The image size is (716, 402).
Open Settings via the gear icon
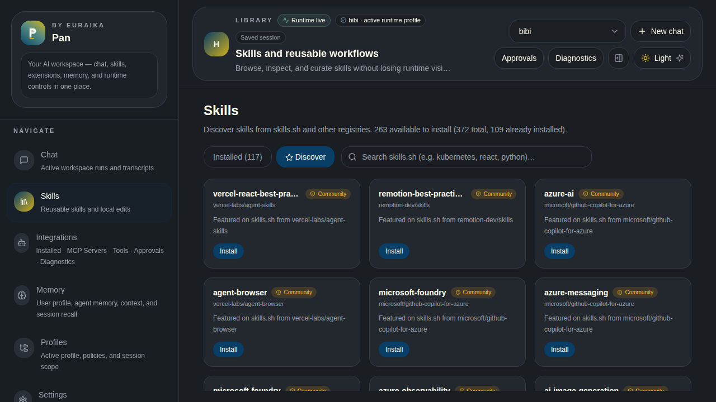[x=22, y=398]
